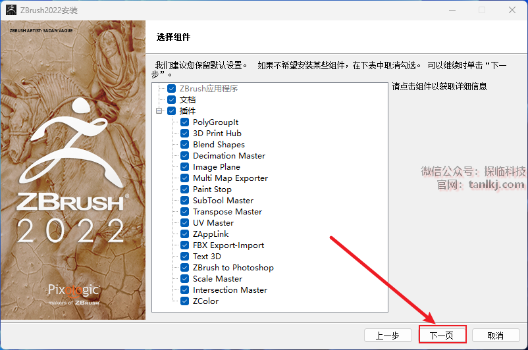
Task: Select the Multi Map Exporter label
Action: (x=230, y=178)
